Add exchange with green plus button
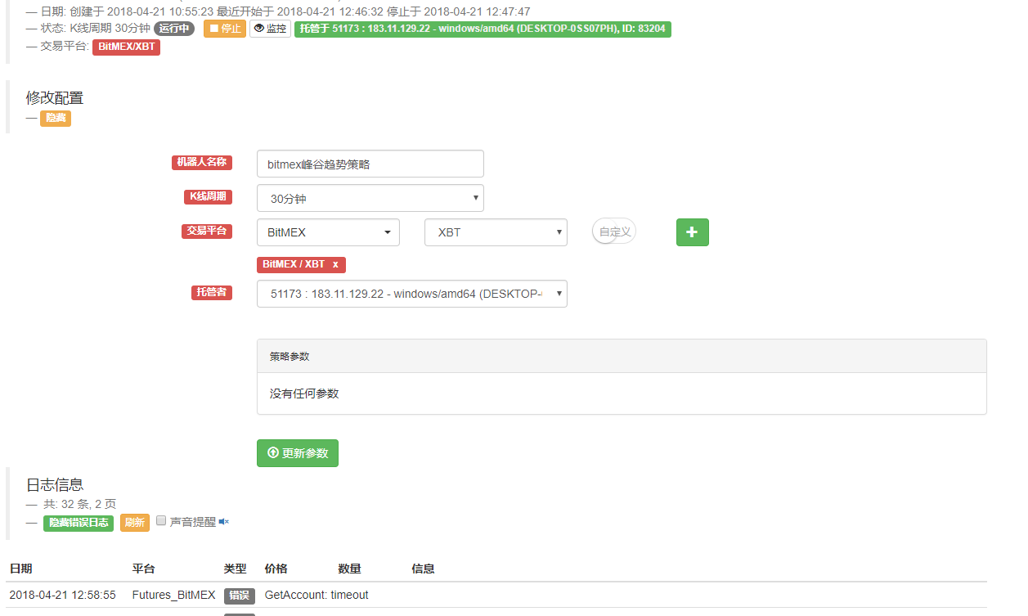The image size is (1028, 616). click(693, 232)
